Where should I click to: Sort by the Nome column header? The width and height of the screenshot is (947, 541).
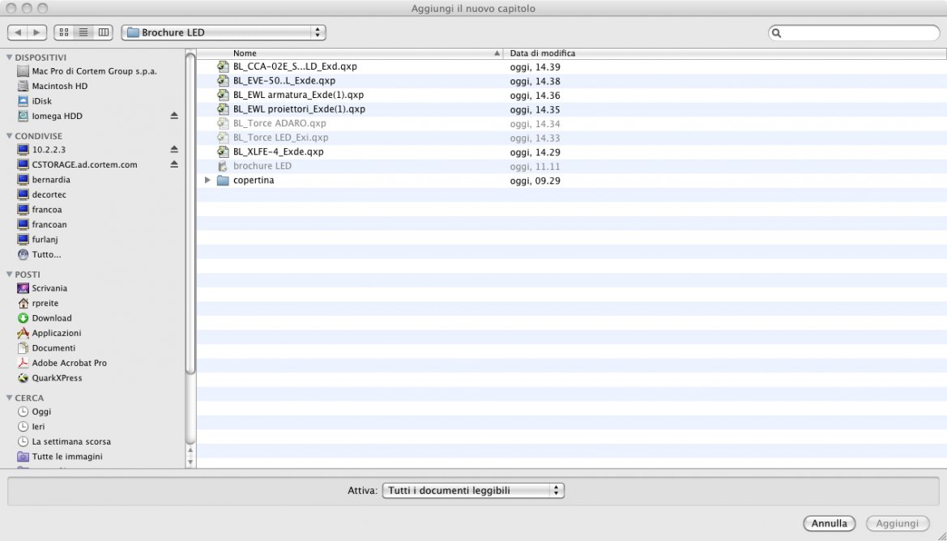pos(348,53)
